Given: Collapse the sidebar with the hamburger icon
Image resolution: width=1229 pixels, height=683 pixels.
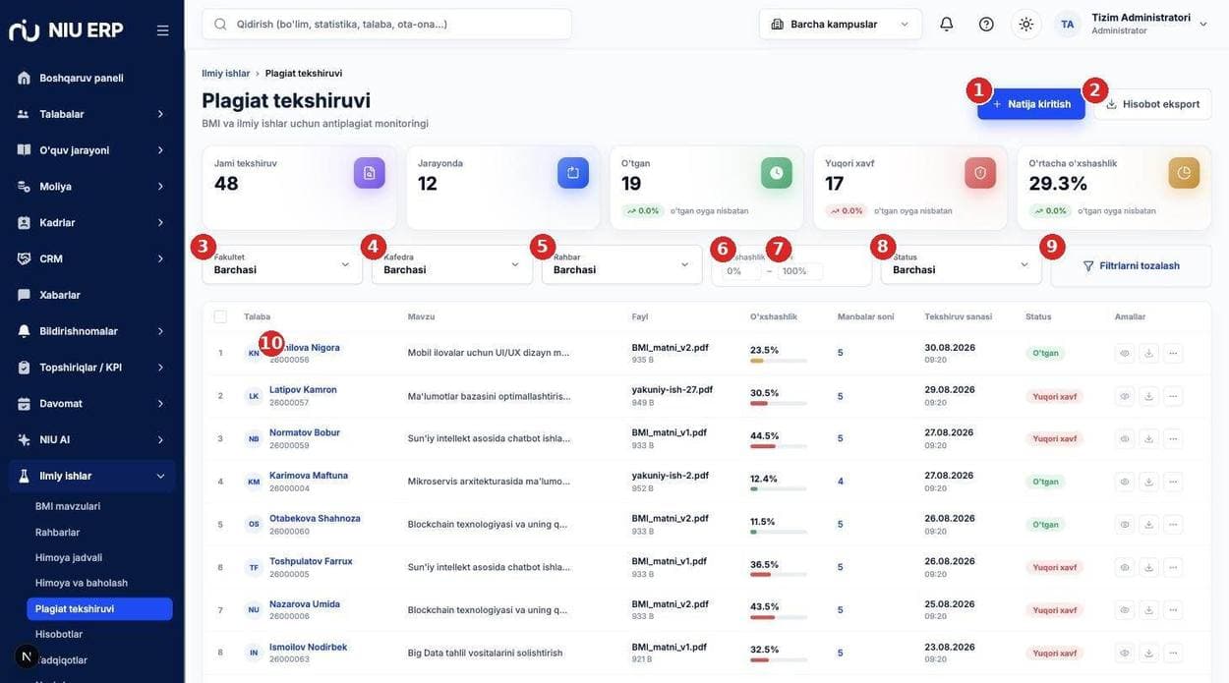Looking at the screenshot, I should click(x=162, y=30).
